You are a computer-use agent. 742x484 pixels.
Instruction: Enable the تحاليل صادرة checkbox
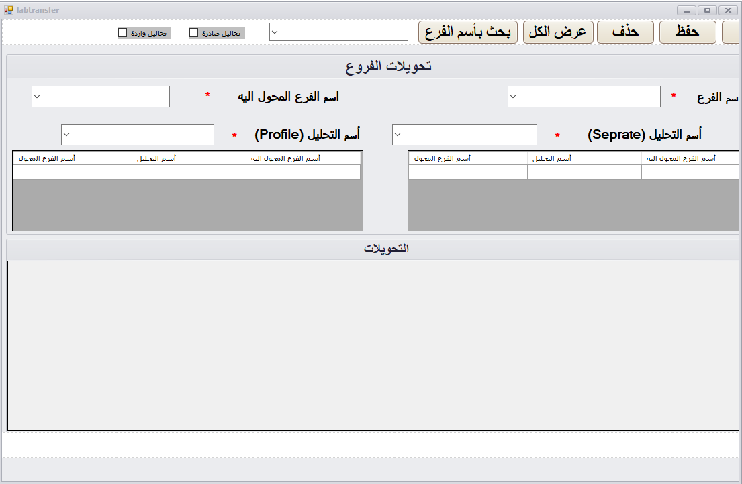[x=194, y=31]
